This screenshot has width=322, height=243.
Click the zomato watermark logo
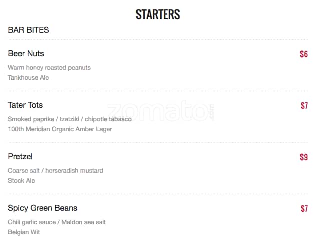pos(161,111)
